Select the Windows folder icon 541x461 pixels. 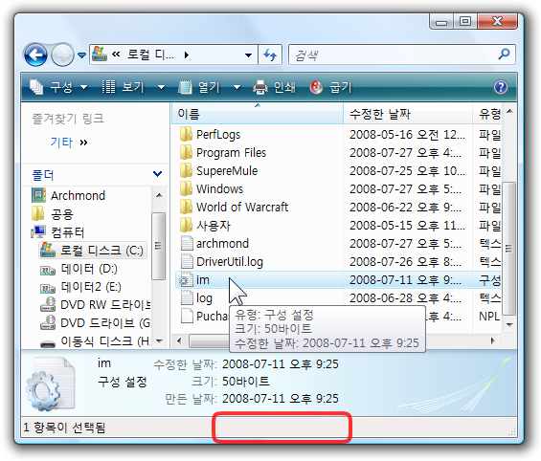pos(187,188)
